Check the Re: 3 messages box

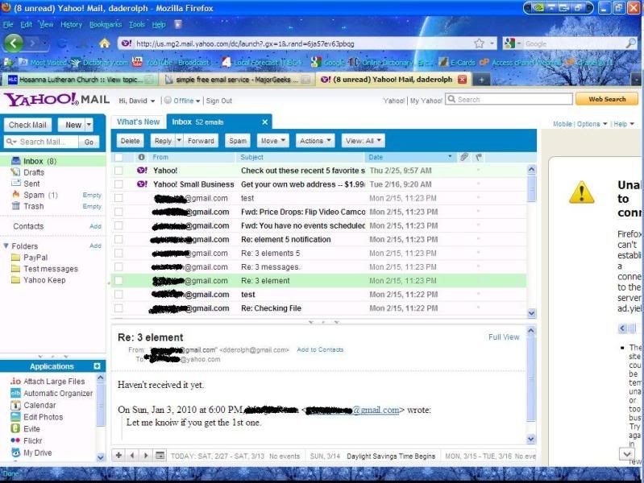click(x=118, y=266)
